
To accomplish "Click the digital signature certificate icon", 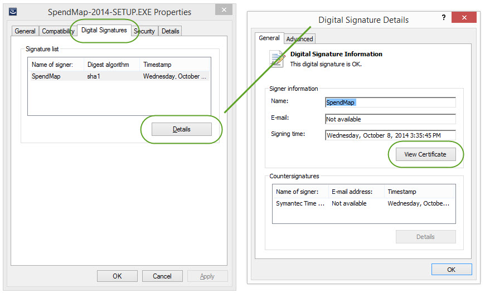I will point(277,59).
